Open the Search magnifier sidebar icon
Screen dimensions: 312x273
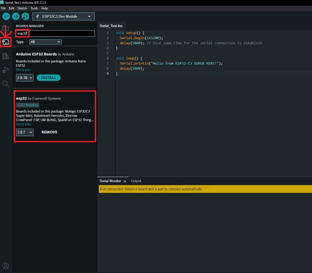[5, 83]
